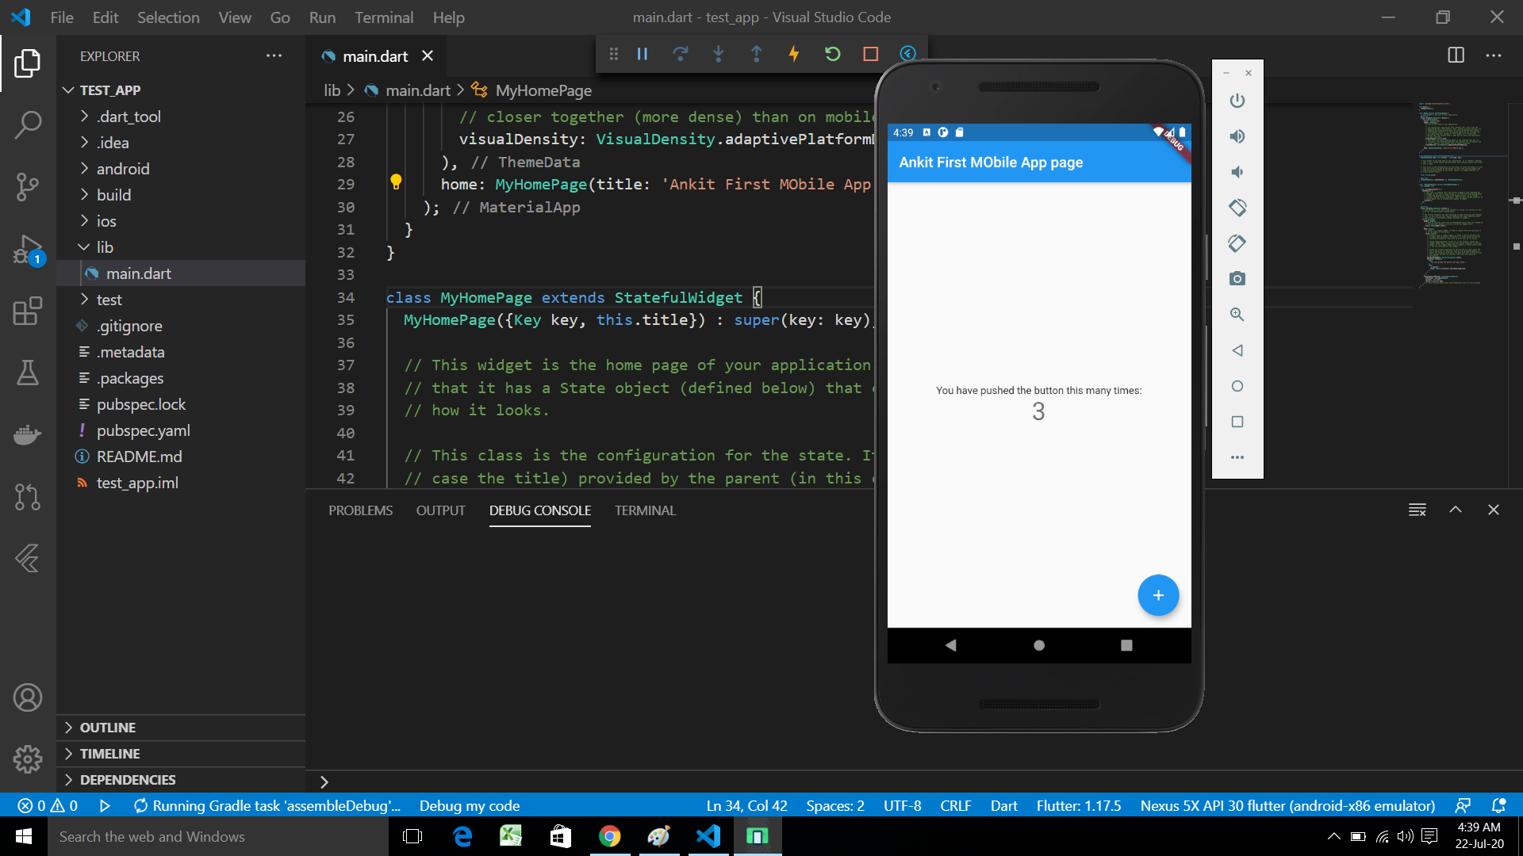The image size is (1523, 856).
Task: Restart the debug session
Action: [x=832, y=54]
